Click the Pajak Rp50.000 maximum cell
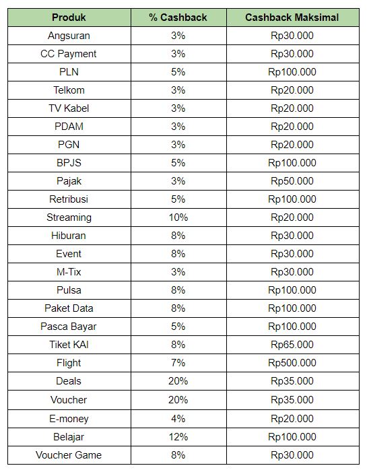369x472 pixels. 292,181
